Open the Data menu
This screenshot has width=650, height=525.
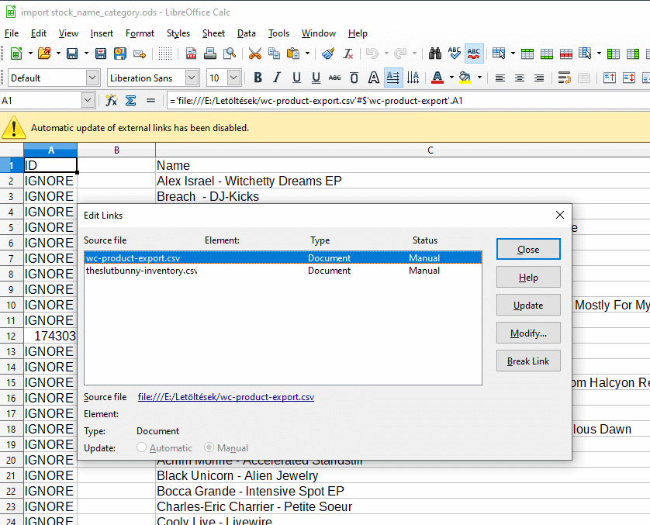pos(247,33)
